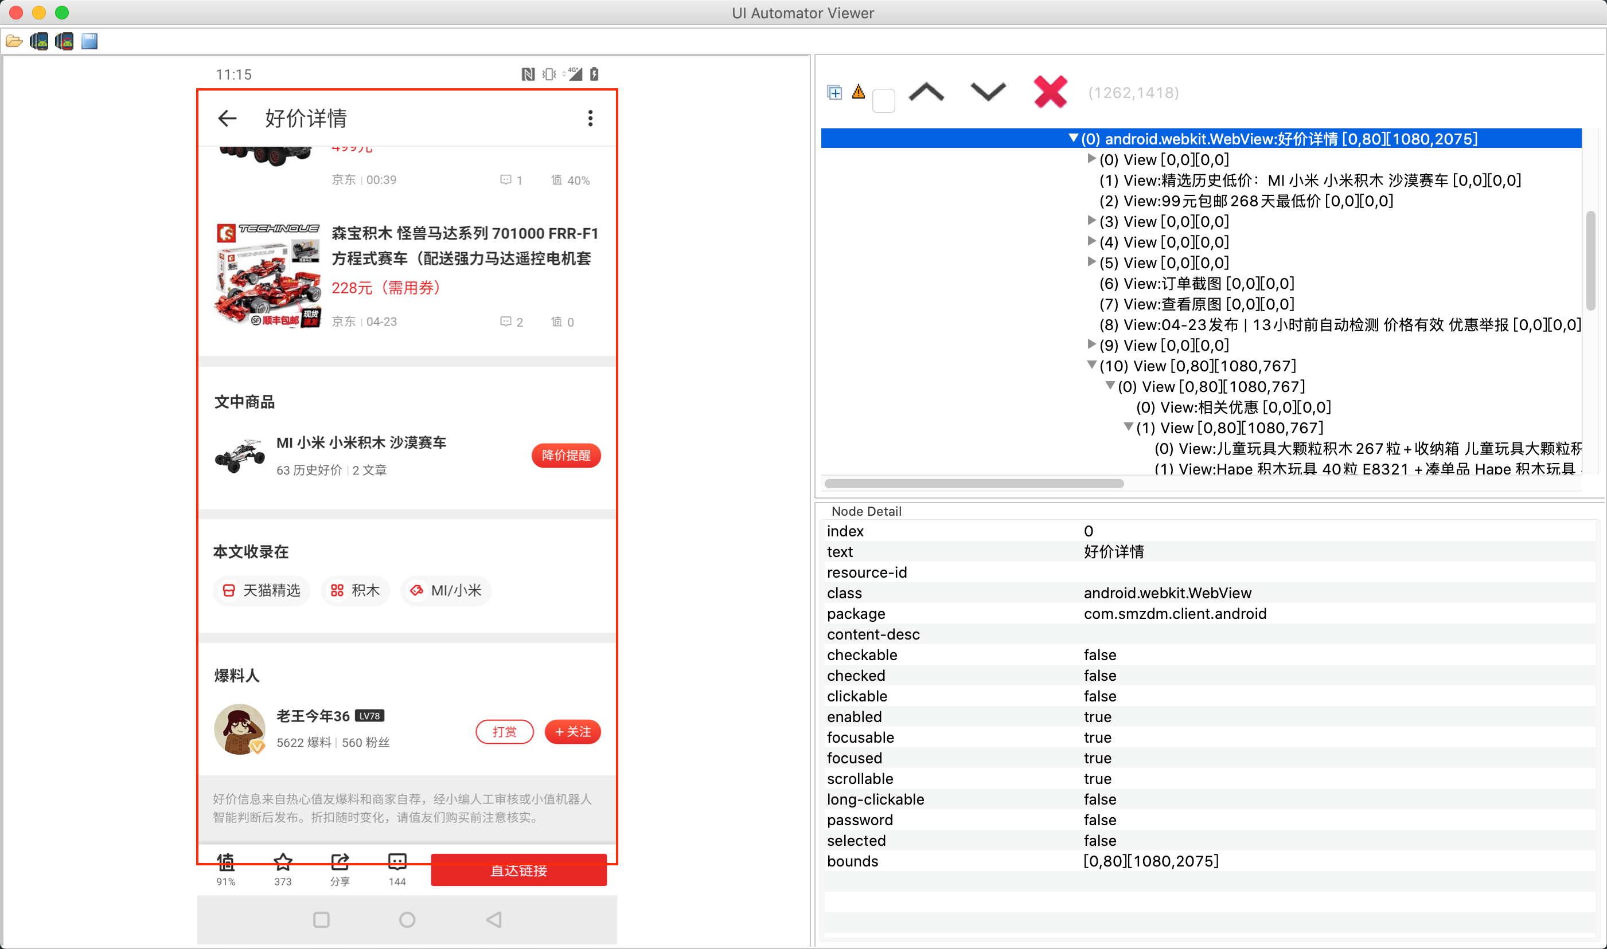Tap the MI 小米 小米积木 沙漠赛车 title
1607x949 pixels.
(x=361, y=442)
